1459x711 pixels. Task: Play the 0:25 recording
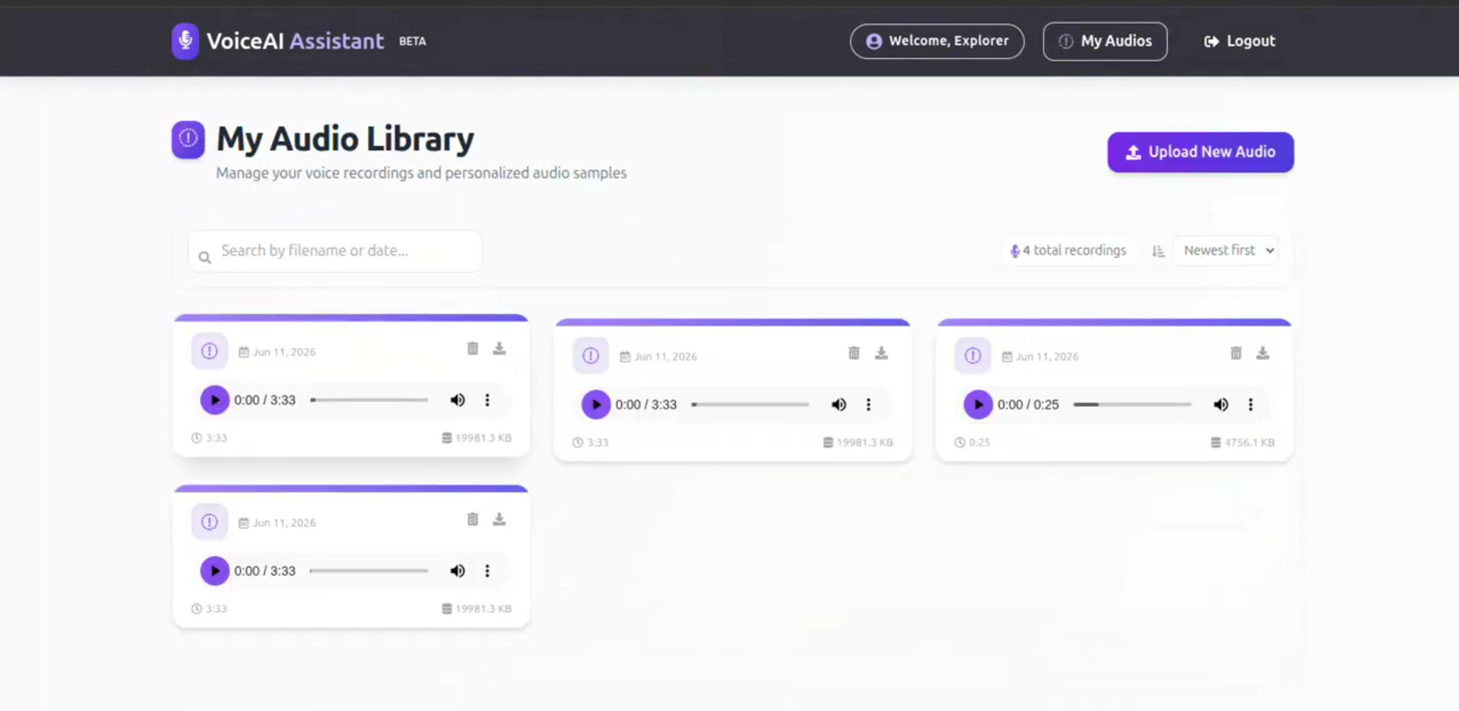tap(978, 404)
